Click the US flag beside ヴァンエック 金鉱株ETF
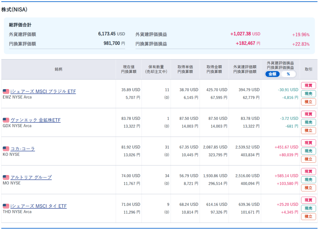Screen dimensions: 319x231 6,120
